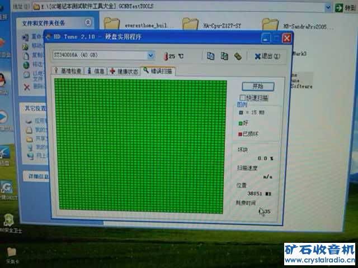Click the email-this-folder task icon
The width and height of the screenshot is (358, 268).
(x=26, y=74)
